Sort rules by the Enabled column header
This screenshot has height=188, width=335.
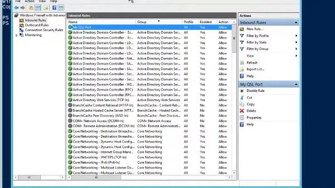point(207,22)
